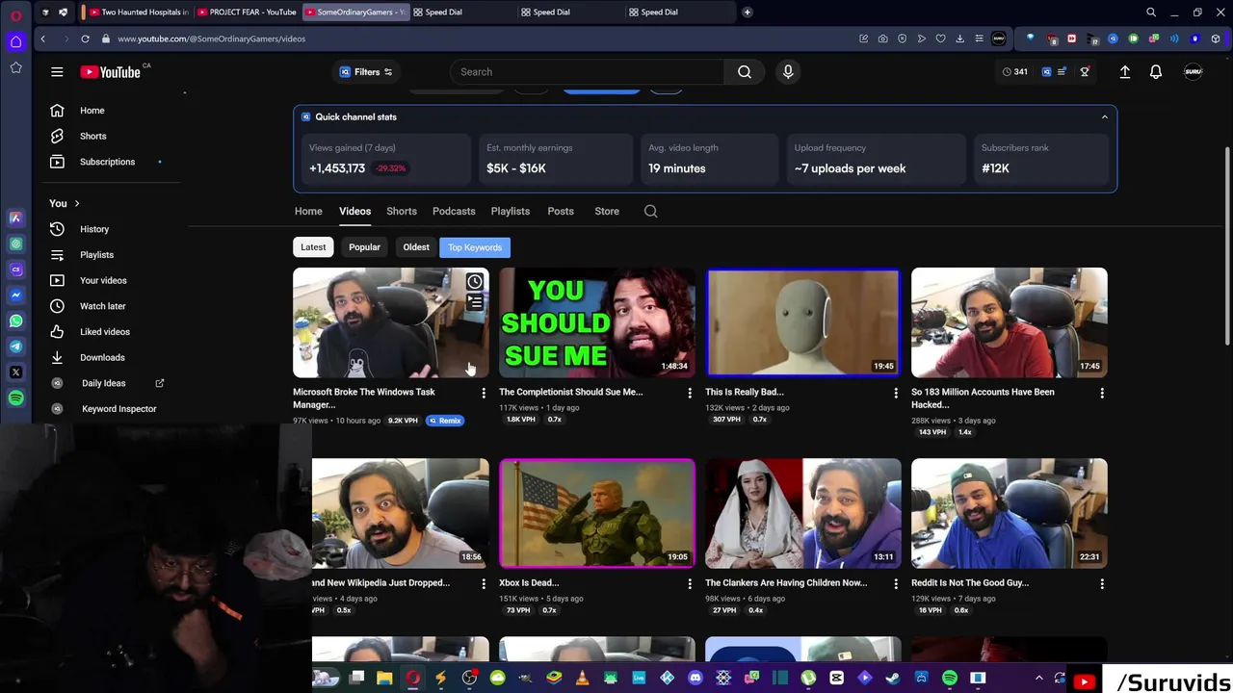Open File Explorer from the Windows taskbar
This screenshot has height=693, width=1233.
[x=384, y=679]
